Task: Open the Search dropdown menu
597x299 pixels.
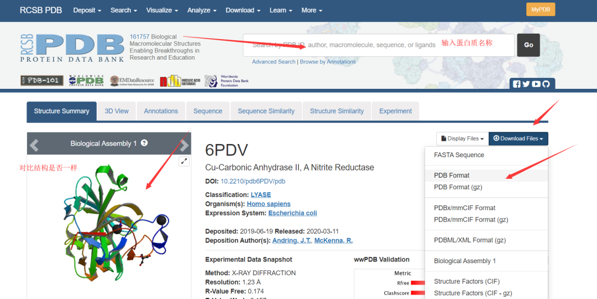Action: 124,10
